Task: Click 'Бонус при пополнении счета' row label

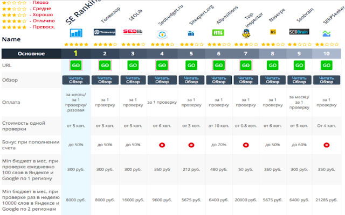Action: coord(31,145)
